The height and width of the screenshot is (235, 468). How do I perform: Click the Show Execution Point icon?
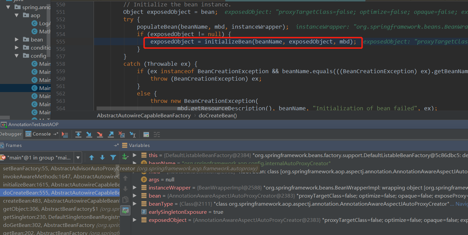coord(65,134)
